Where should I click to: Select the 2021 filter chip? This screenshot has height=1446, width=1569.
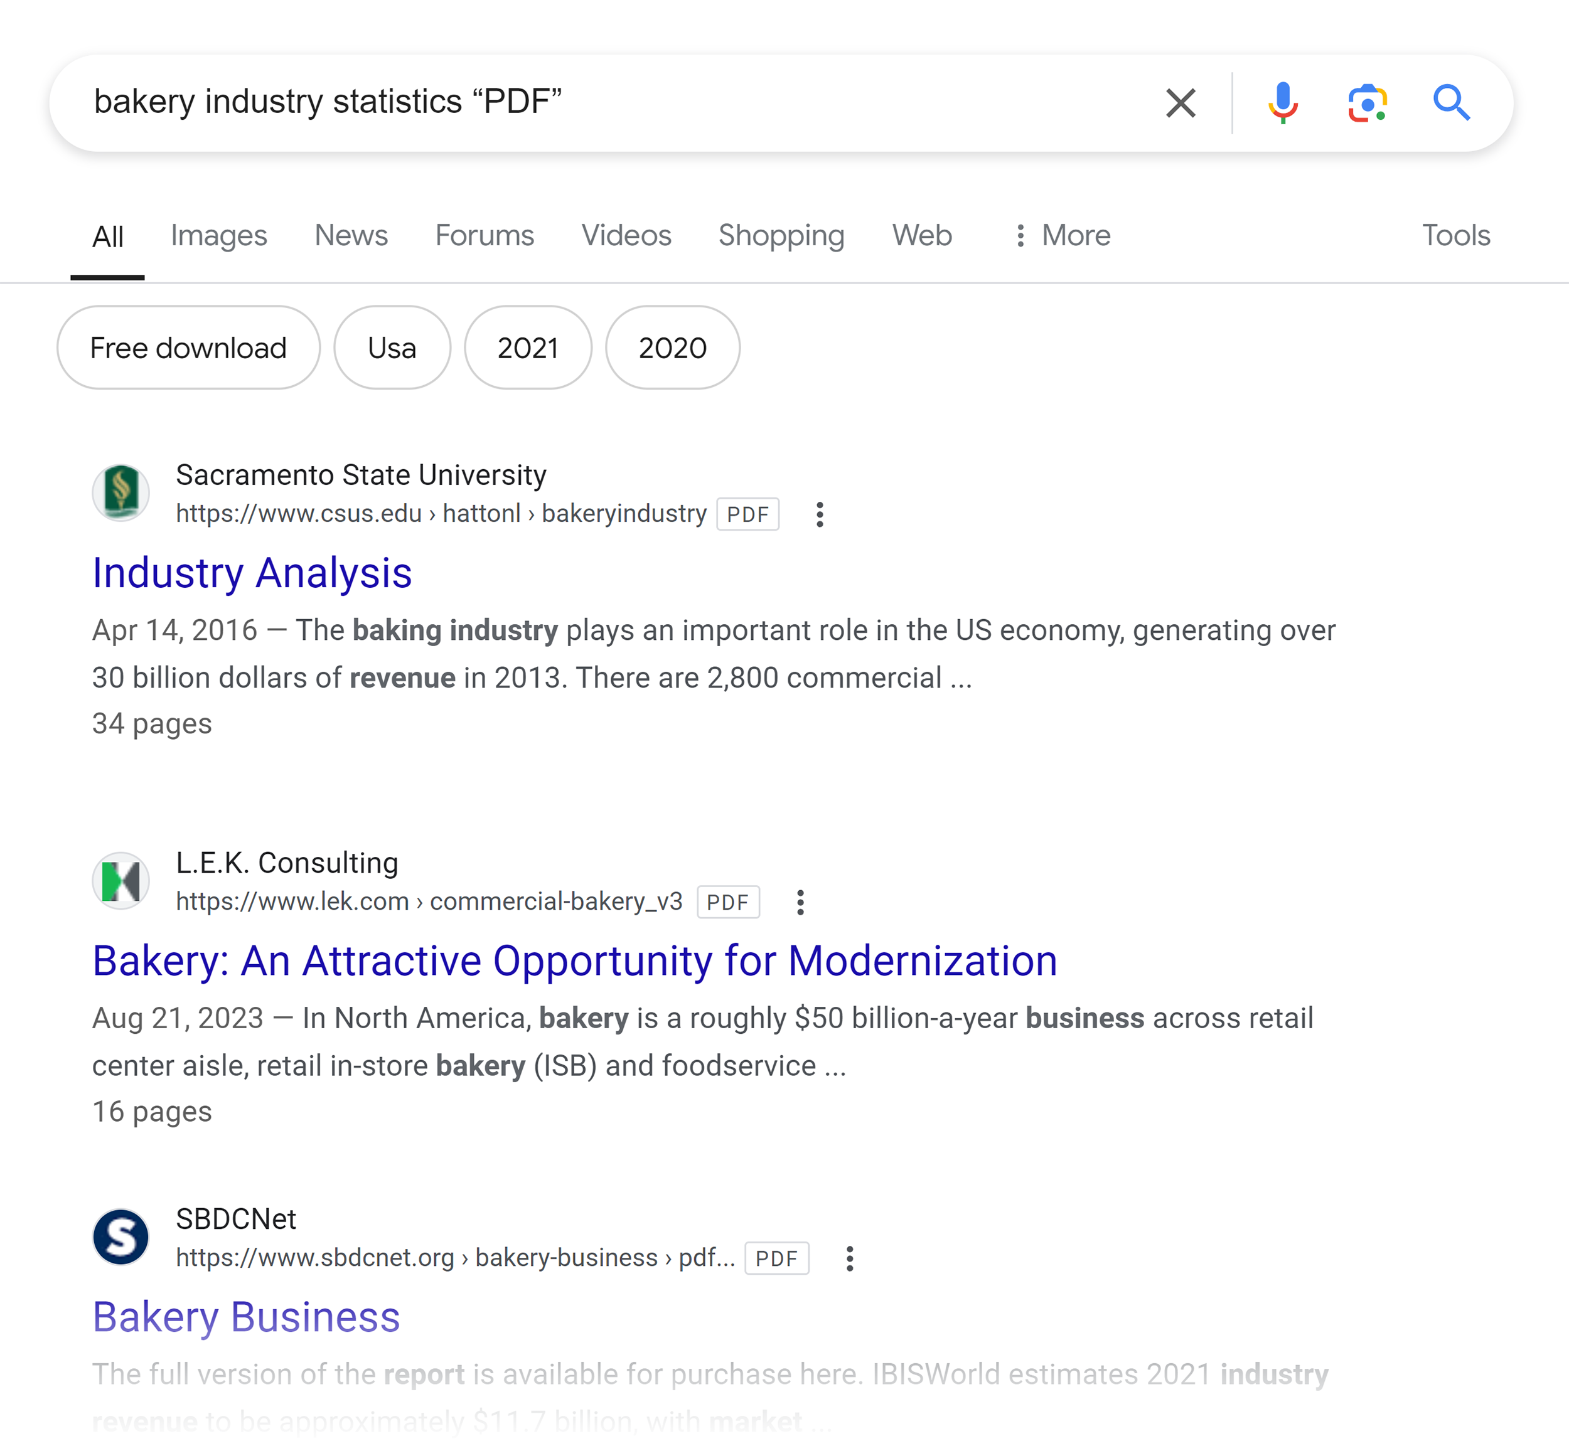528,347
